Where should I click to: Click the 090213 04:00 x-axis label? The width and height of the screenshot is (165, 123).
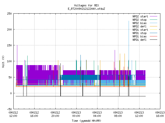click(x=97, y=114)
